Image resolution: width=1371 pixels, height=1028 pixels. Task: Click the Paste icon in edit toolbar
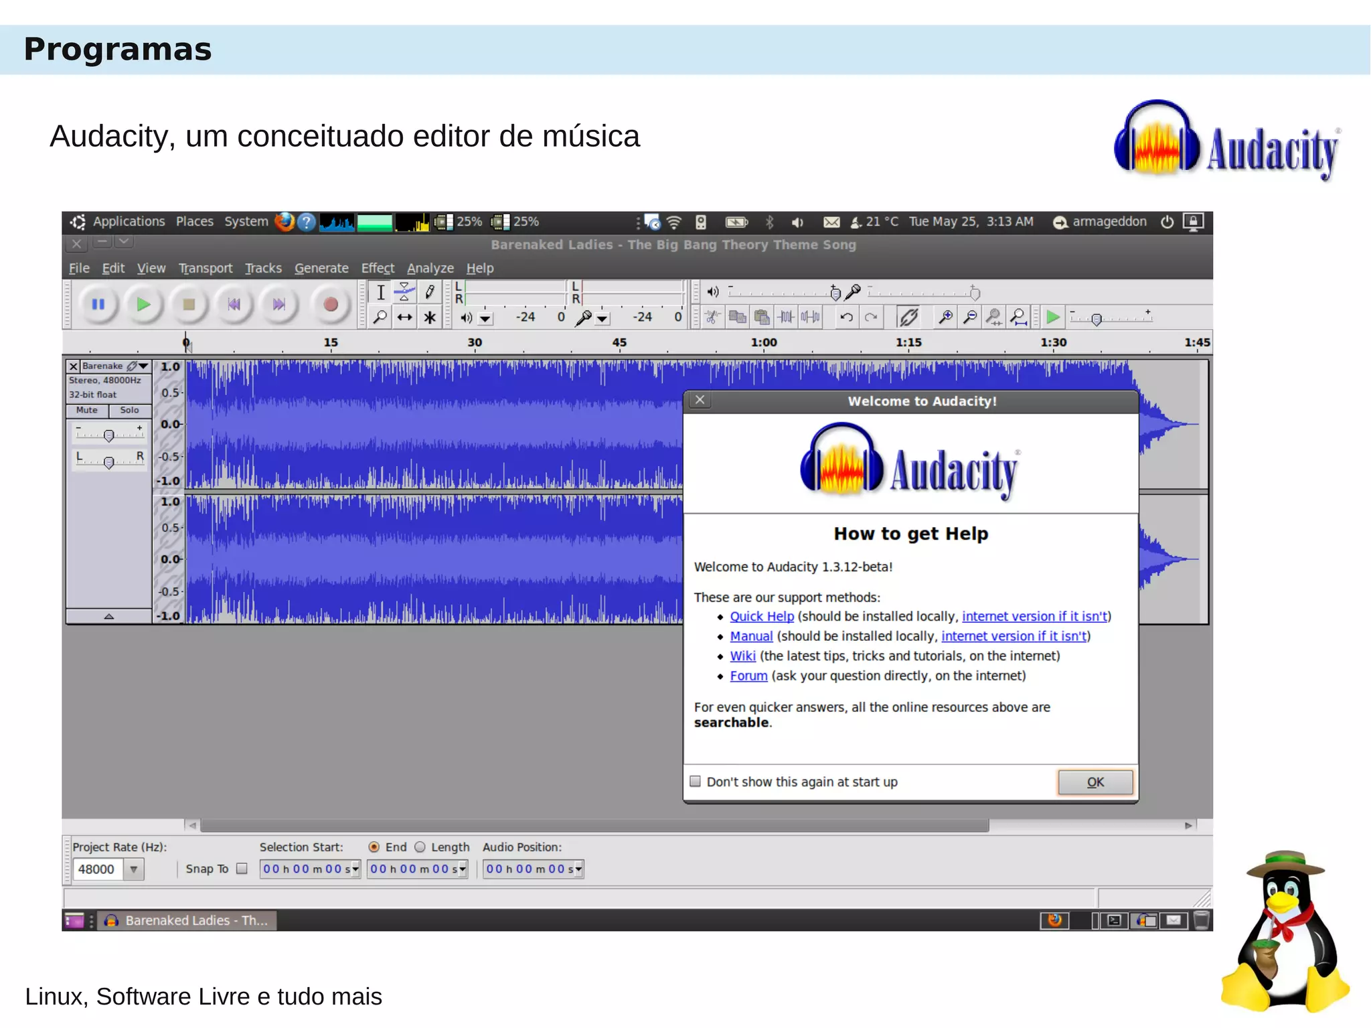click(x=761, y=317)
